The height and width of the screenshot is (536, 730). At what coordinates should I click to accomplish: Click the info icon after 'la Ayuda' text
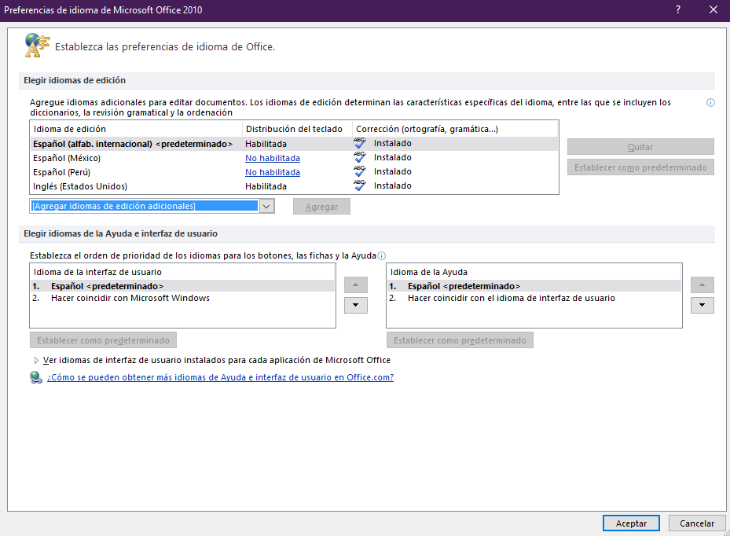(x=381, y=255)
